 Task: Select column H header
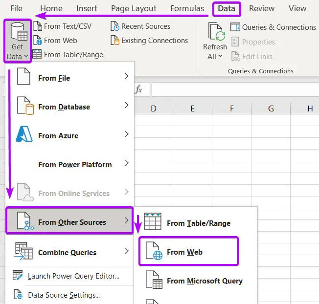[x=304, y=109]
